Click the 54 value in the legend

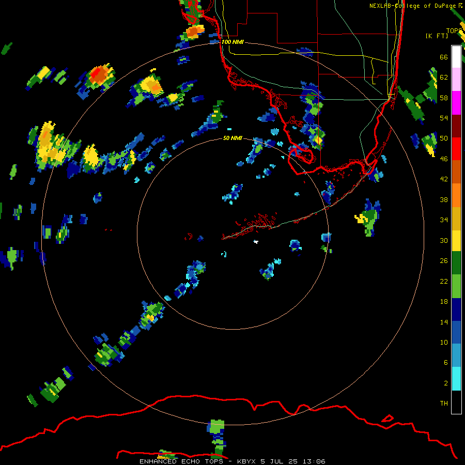coord(444,118)
